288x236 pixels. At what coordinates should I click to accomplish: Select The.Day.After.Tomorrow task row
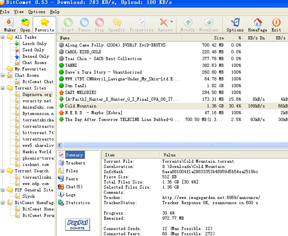pyautogui.click(x=172, y=120)
